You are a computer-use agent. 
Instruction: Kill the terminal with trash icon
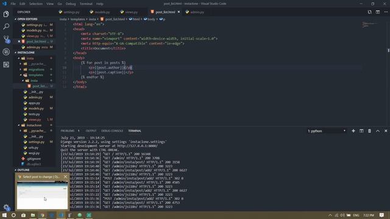click(x=369, y=131)
